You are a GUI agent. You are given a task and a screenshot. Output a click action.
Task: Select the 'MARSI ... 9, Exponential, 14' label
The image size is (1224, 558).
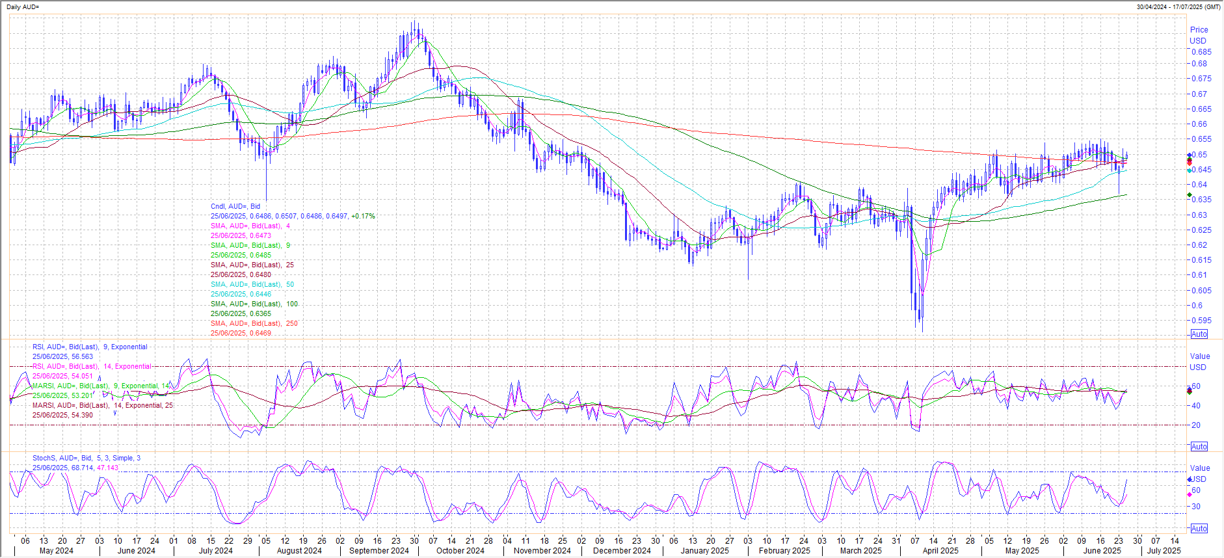click(101, 386)
